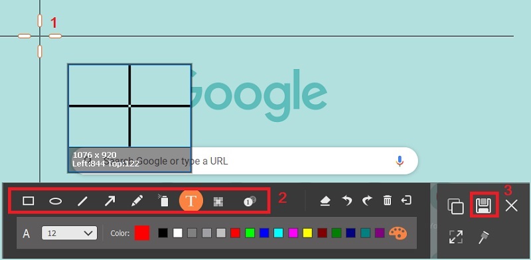Choose the purple color swatch
This screenshot has width=531, height=260.
380,233
